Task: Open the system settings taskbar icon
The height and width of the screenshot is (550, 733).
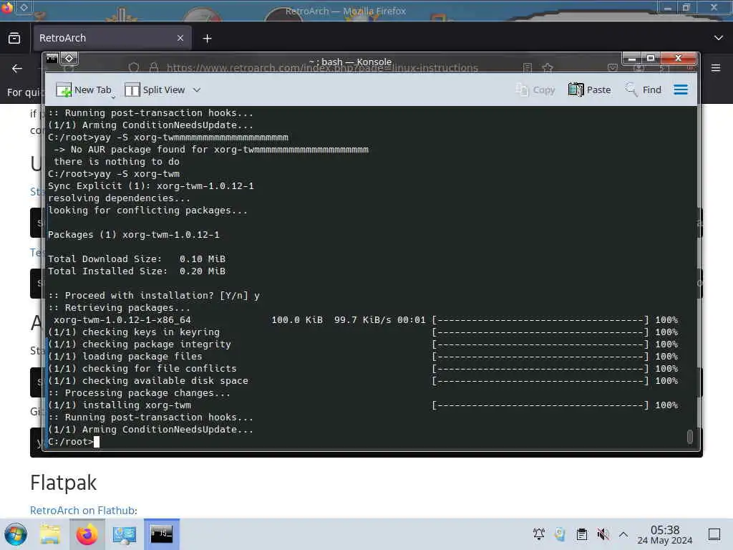Action: [x=125, y=534]
